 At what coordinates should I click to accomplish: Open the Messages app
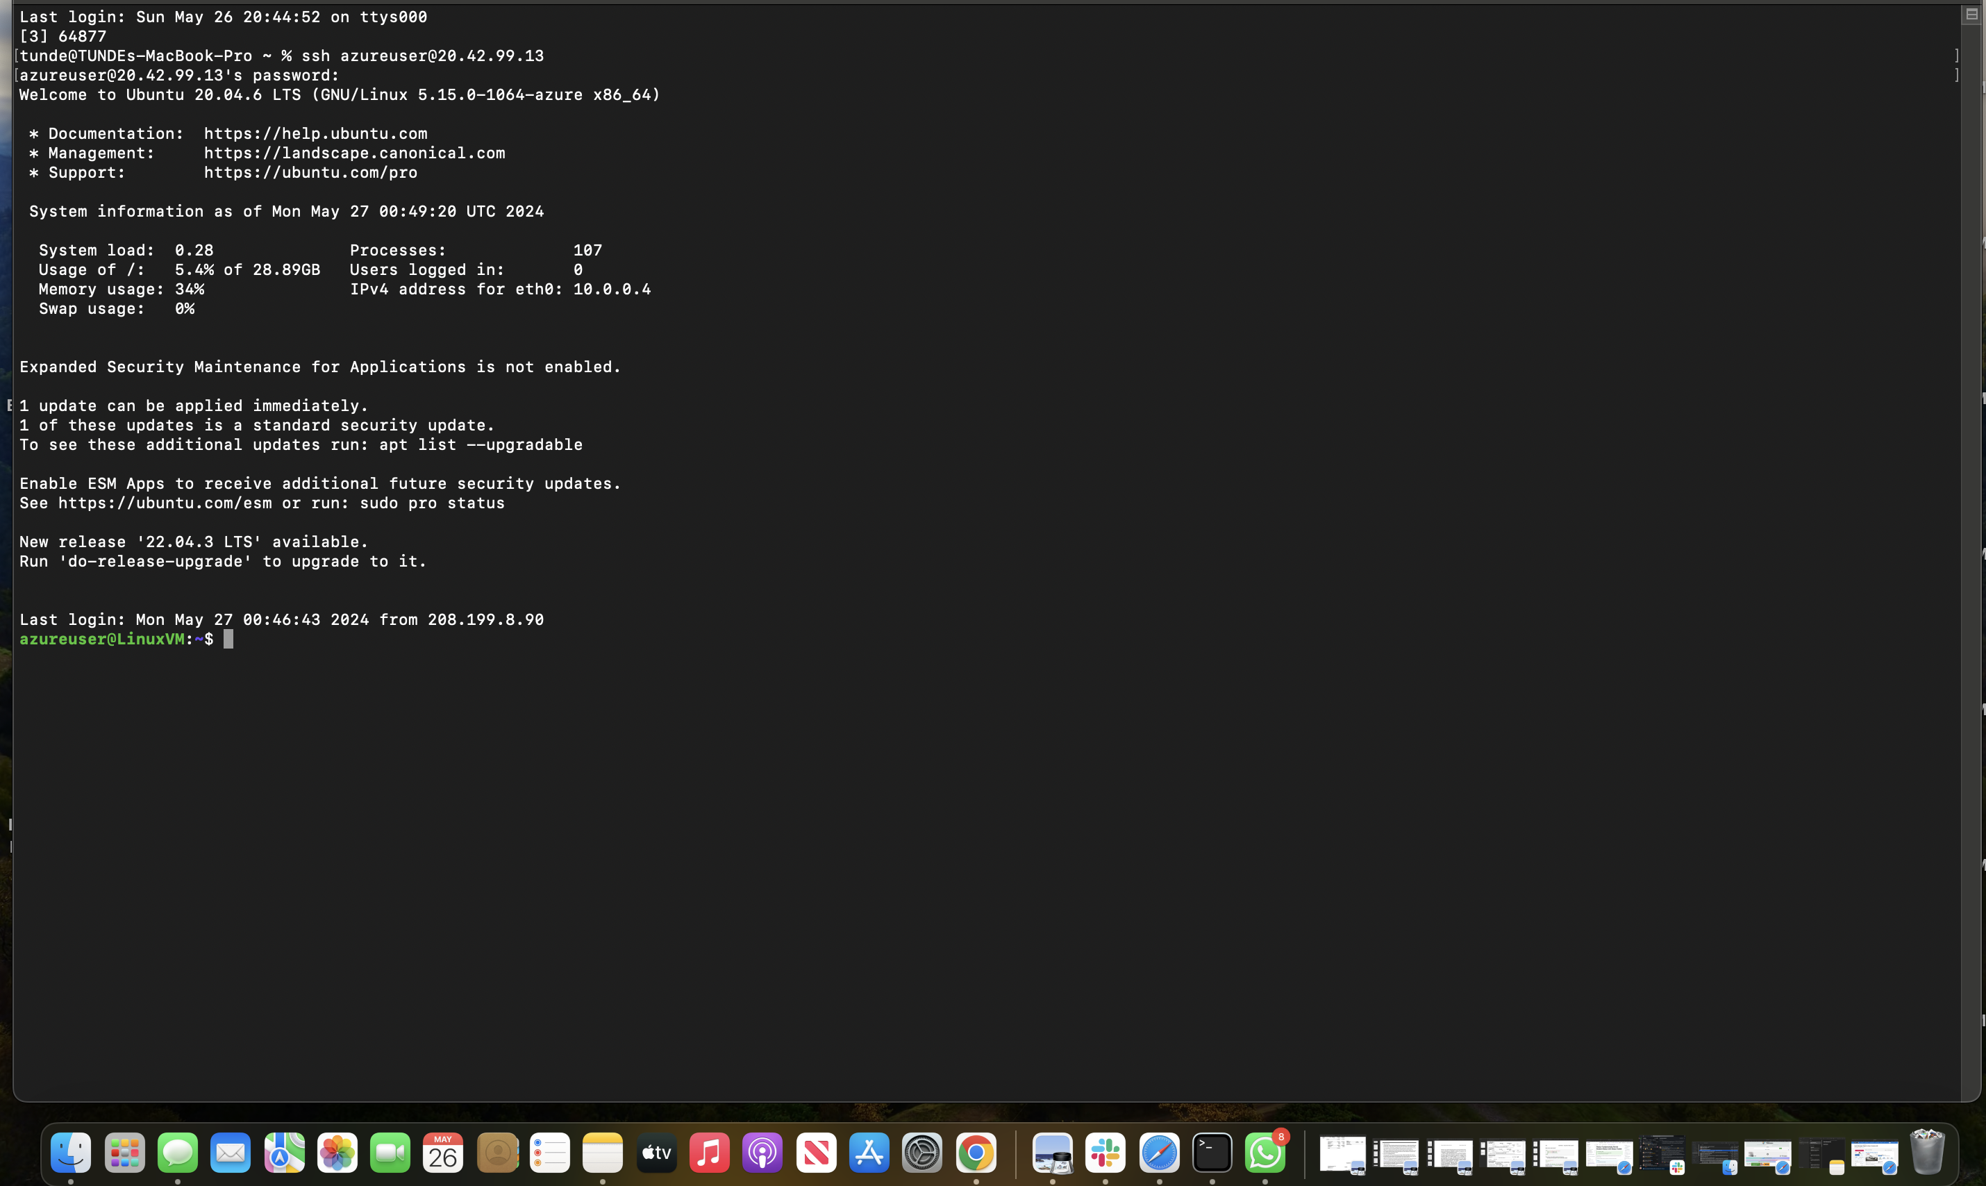pyautogui.click(x=178, y=1153)
